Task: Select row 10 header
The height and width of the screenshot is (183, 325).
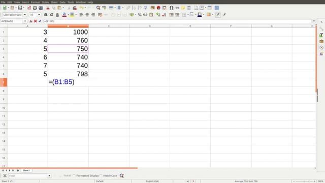Action: point(4,108)
